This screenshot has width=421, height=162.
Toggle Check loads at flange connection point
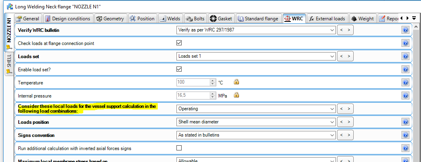coord(179,43)
